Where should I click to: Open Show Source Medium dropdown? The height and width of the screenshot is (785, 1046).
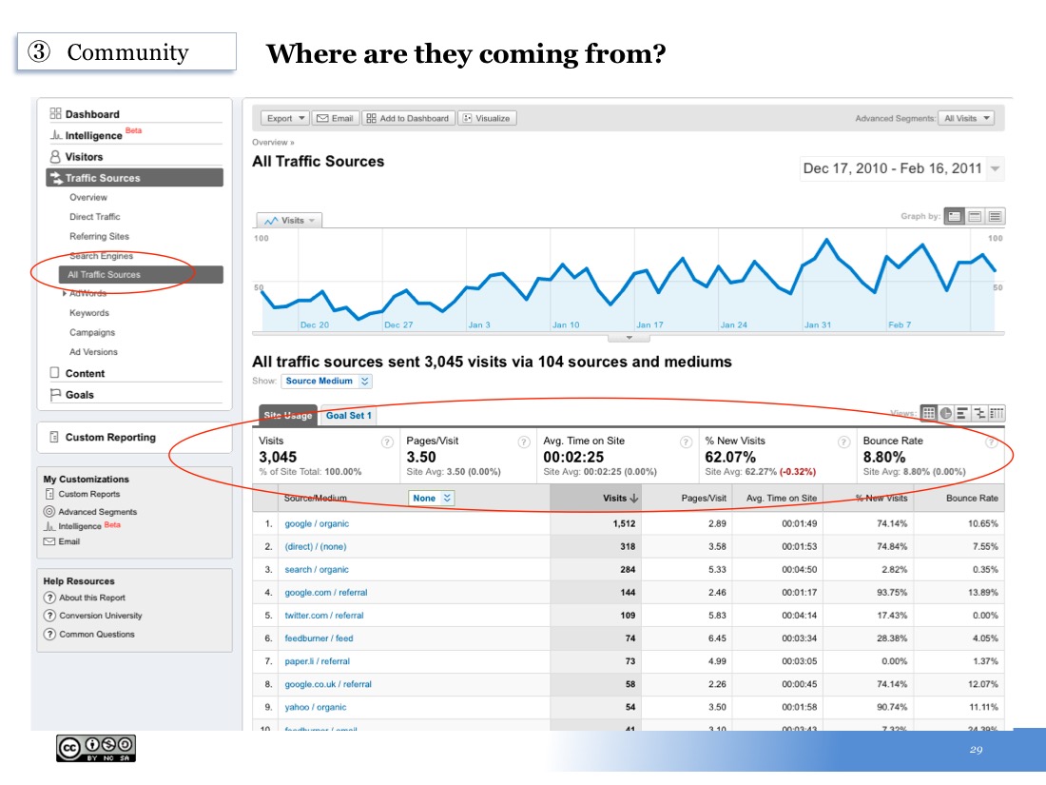coord(326,382)
